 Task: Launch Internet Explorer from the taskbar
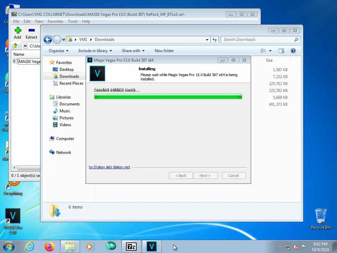[x=29, y=246]
